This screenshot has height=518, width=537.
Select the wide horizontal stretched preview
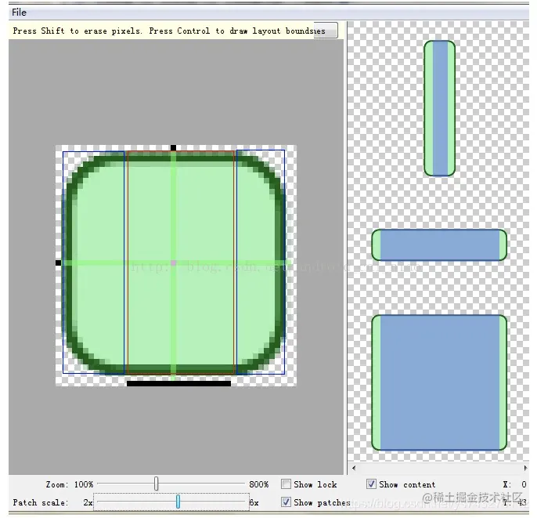click(x=439, y=245)
